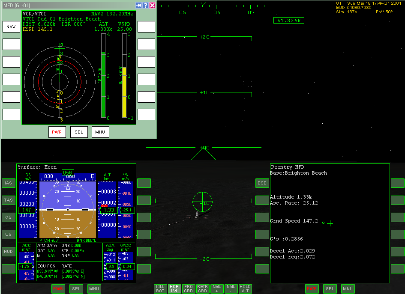The image size is (405, 294).
Task: Select GS mode on the Surface MFD
Action: pos(8,217)
